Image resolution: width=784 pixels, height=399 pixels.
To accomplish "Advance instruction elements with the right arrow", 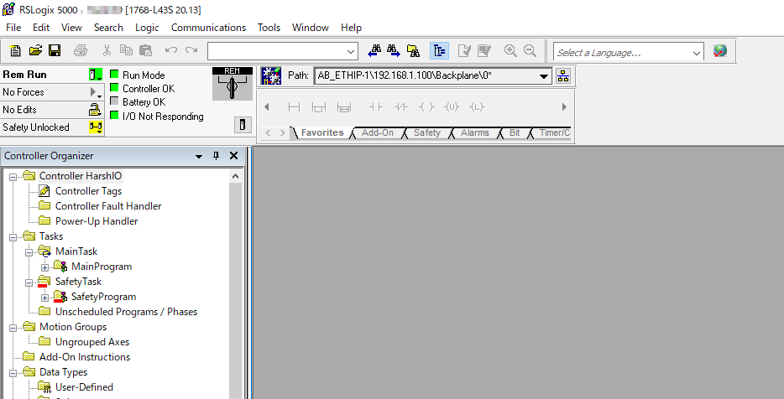I will pyautogui.click(x=564, y=106).
